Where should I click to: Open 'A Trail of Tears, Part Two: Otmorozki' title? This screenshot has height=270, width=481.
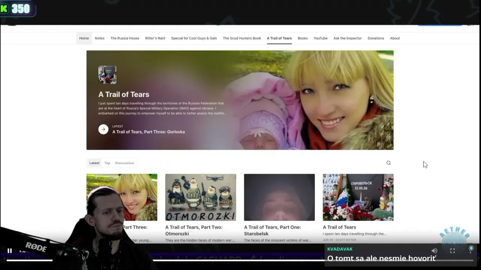click(x=194, y=230)
